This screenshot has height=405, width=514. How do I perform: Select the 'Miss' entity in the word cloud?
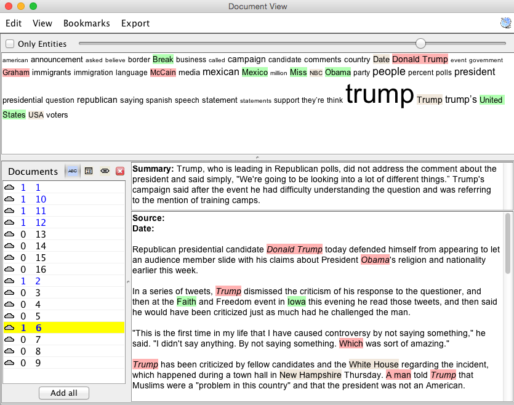point(299,72)
